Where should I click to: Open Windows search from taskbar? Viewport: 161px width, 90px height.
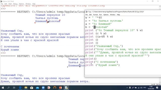[9, 88]
